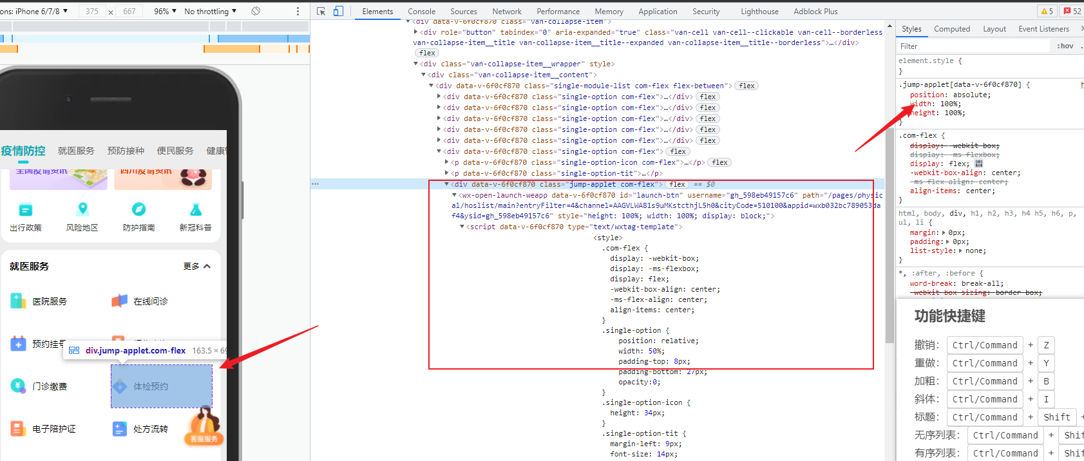Image resolution: width=1084 pixels, height=461 pixels.
Task: Click the inspect element picker icon
Action: 321,11
